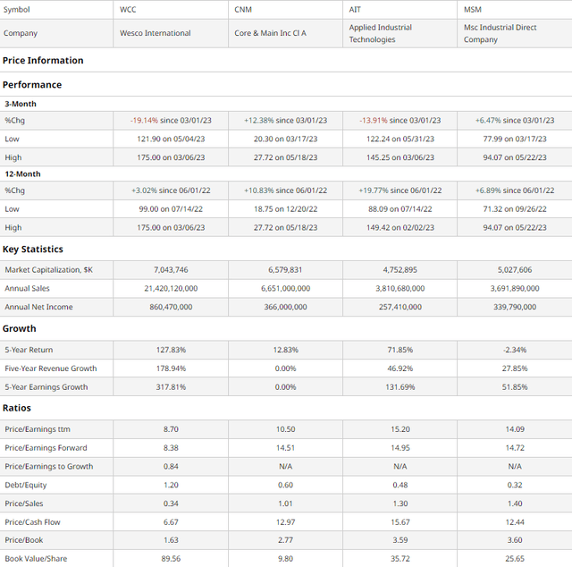Click 145.25 on 03/06/23 high
Screen dimensions: 572x567
[x=400, y=157]
